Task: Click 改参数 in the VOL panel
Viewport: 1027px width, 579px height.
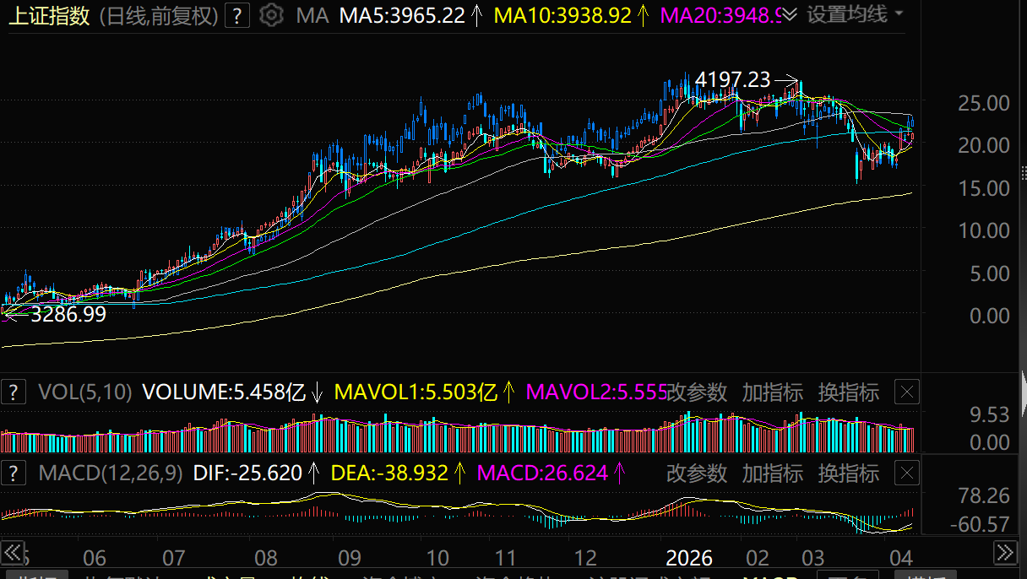Action: [x=697, y=392]
